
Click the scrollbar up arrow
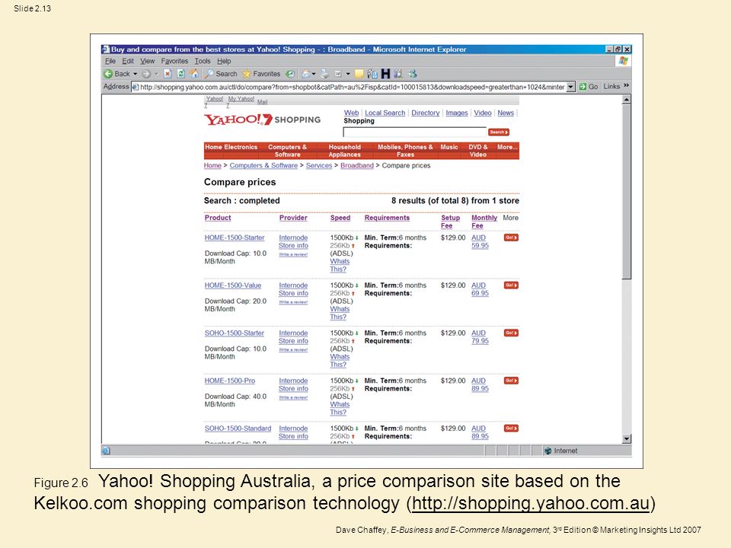(627, 99)
